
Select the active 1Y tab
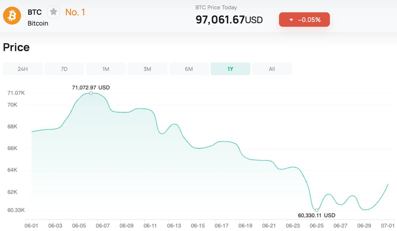(230, 69)
